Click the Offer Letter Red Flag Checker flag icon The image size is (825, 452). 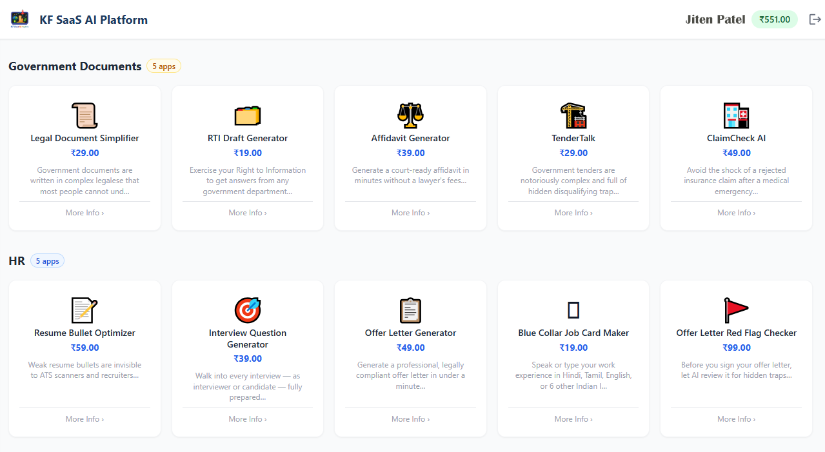[x=735, y=310]
